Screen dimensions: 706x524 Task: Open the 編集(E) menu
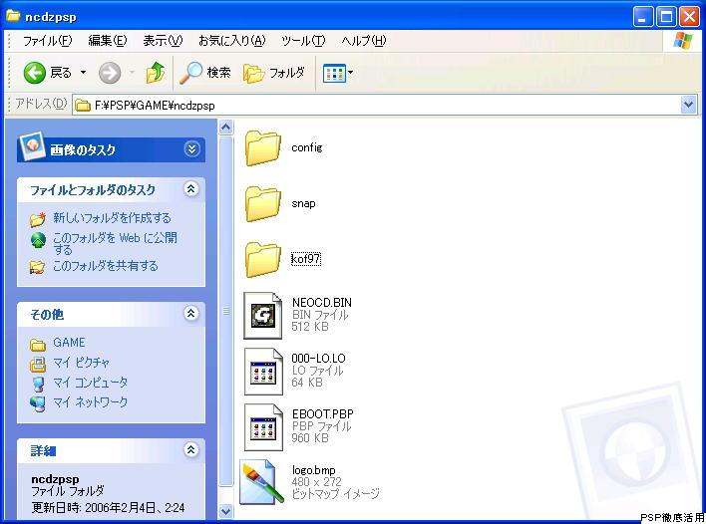tap(108, 41)
